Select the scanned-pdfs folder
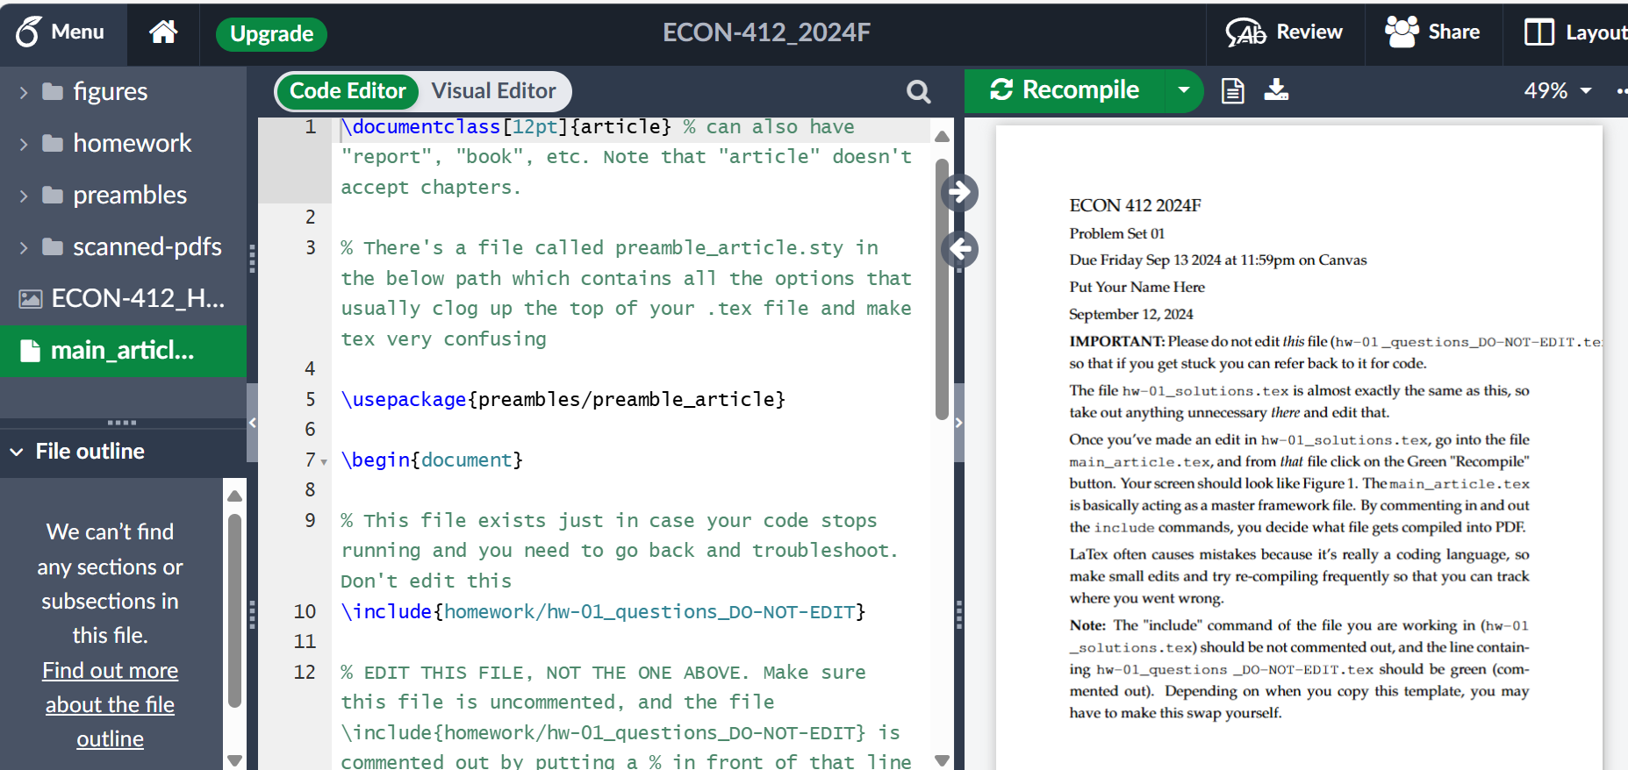Image resolution: width=1628 pixels, height=770 pixels. 147,246
